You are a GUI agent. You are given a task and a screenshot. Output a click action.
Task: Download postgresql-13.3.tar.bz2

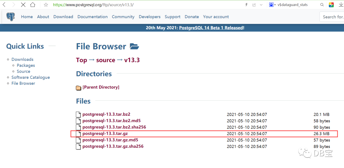[106, 114]
